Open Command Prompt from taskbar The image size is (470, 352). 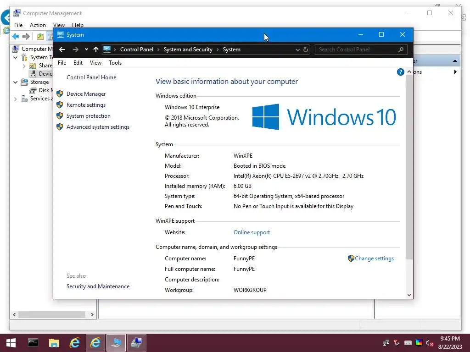(x=33, y=343)
